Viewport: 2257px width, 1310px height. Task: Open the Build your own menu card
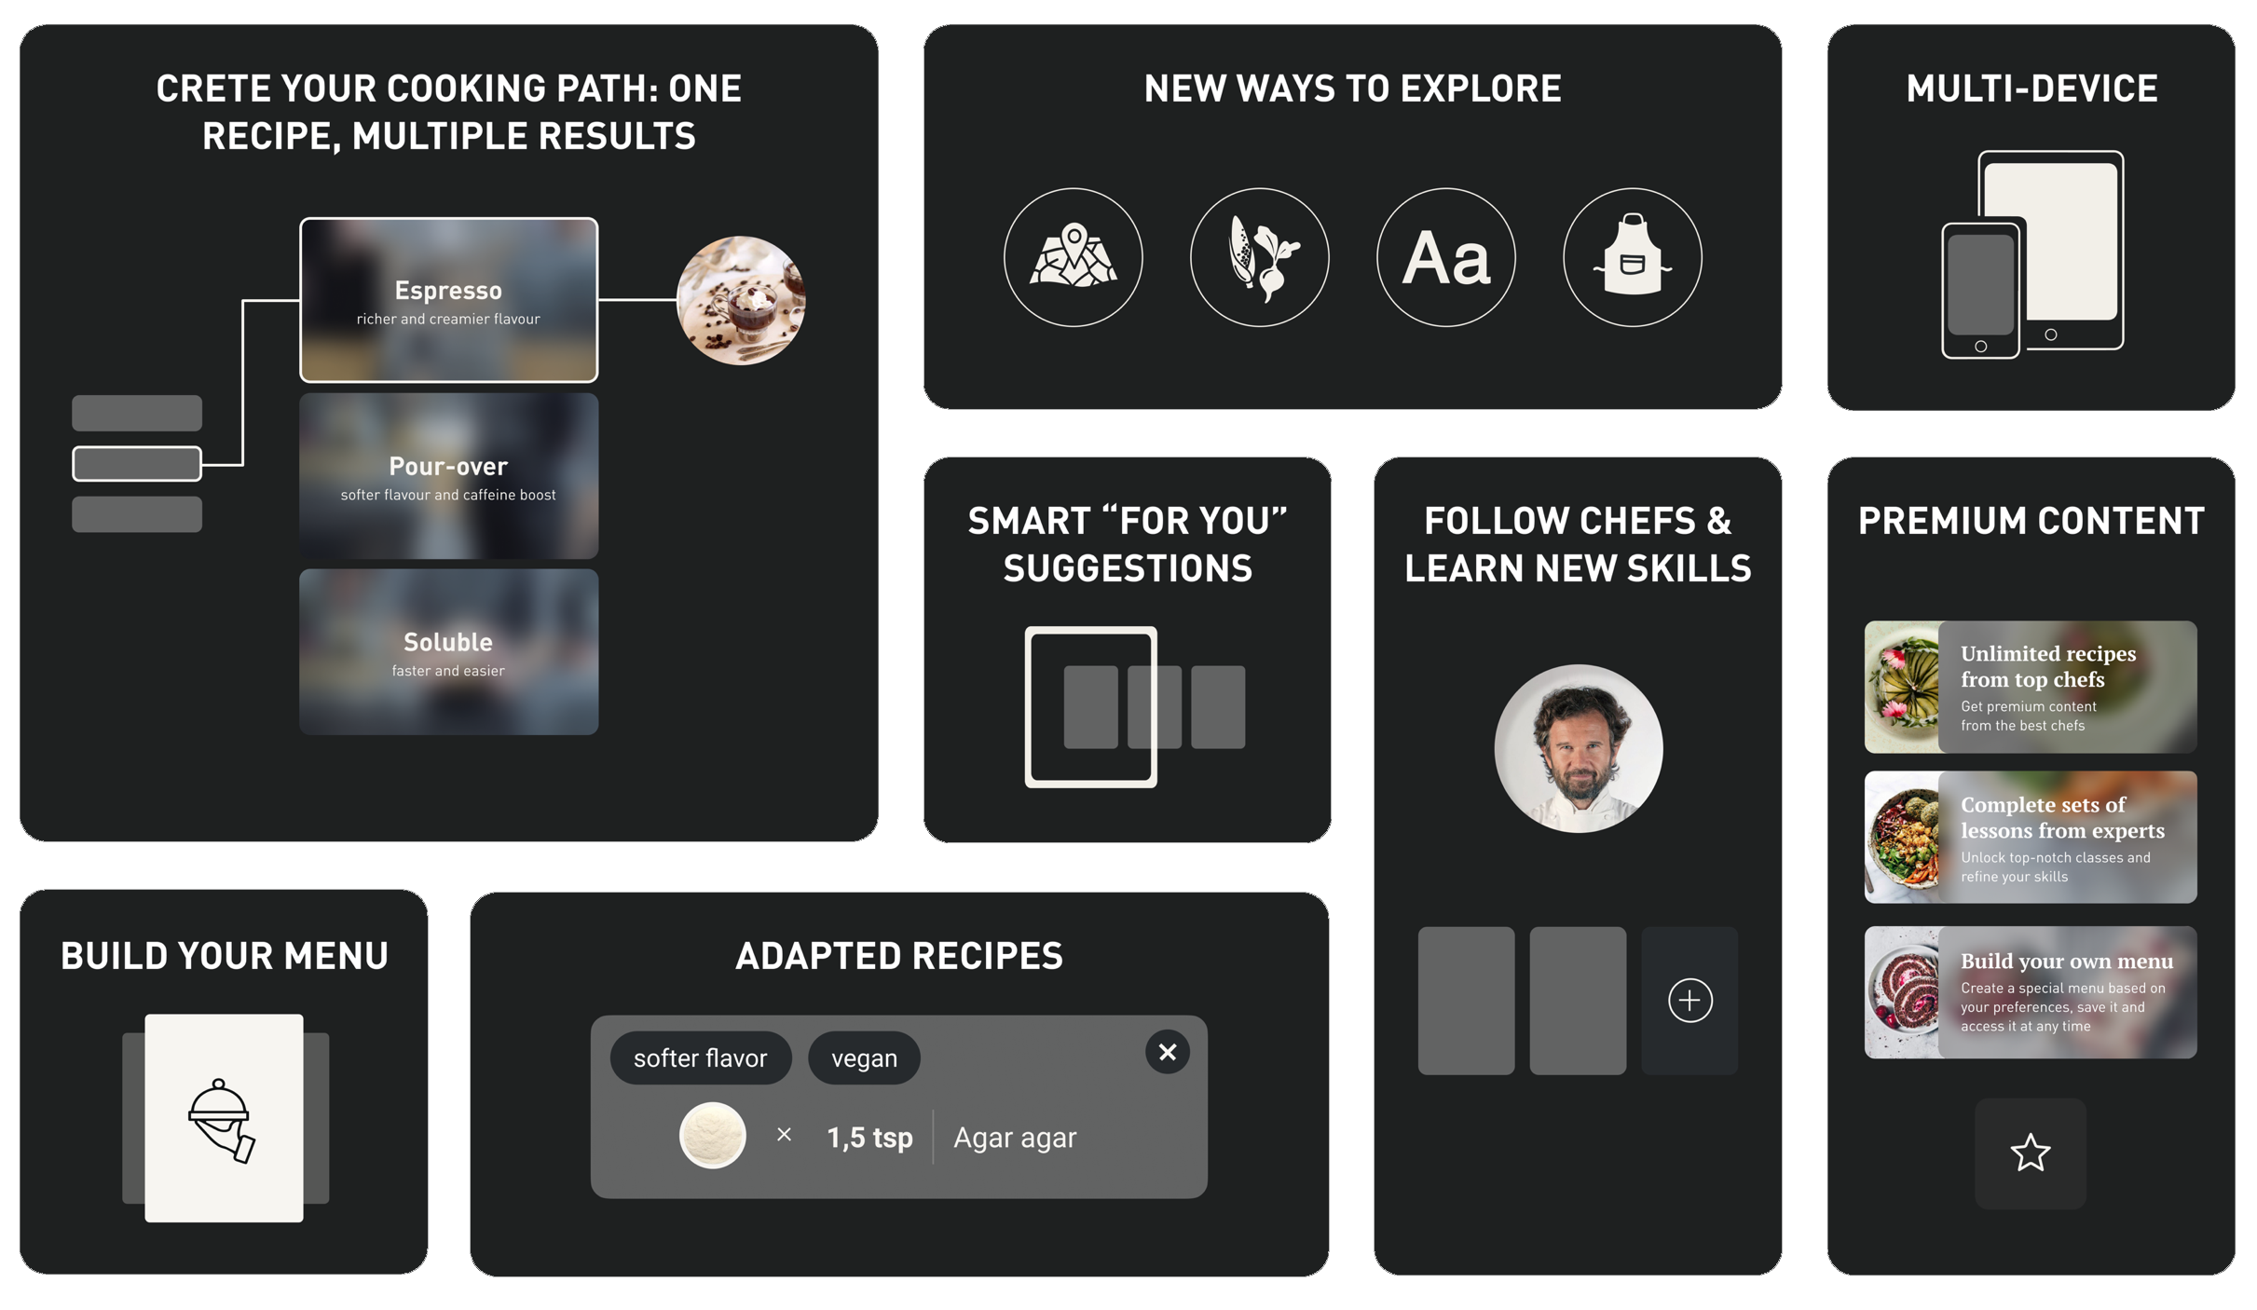click(x=2030, y=991)
